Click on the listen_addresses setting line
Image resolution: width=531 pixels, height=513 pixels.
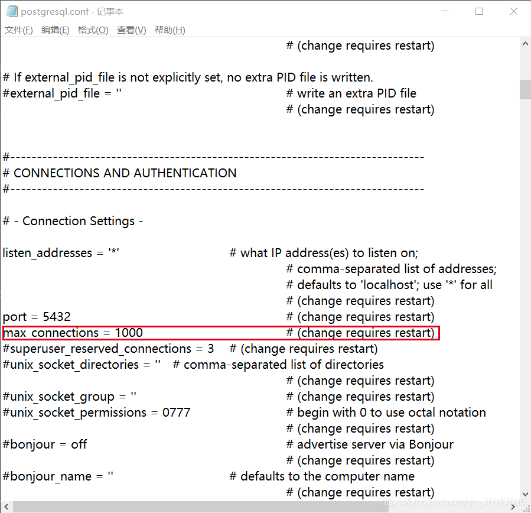(x=59, y=252)
